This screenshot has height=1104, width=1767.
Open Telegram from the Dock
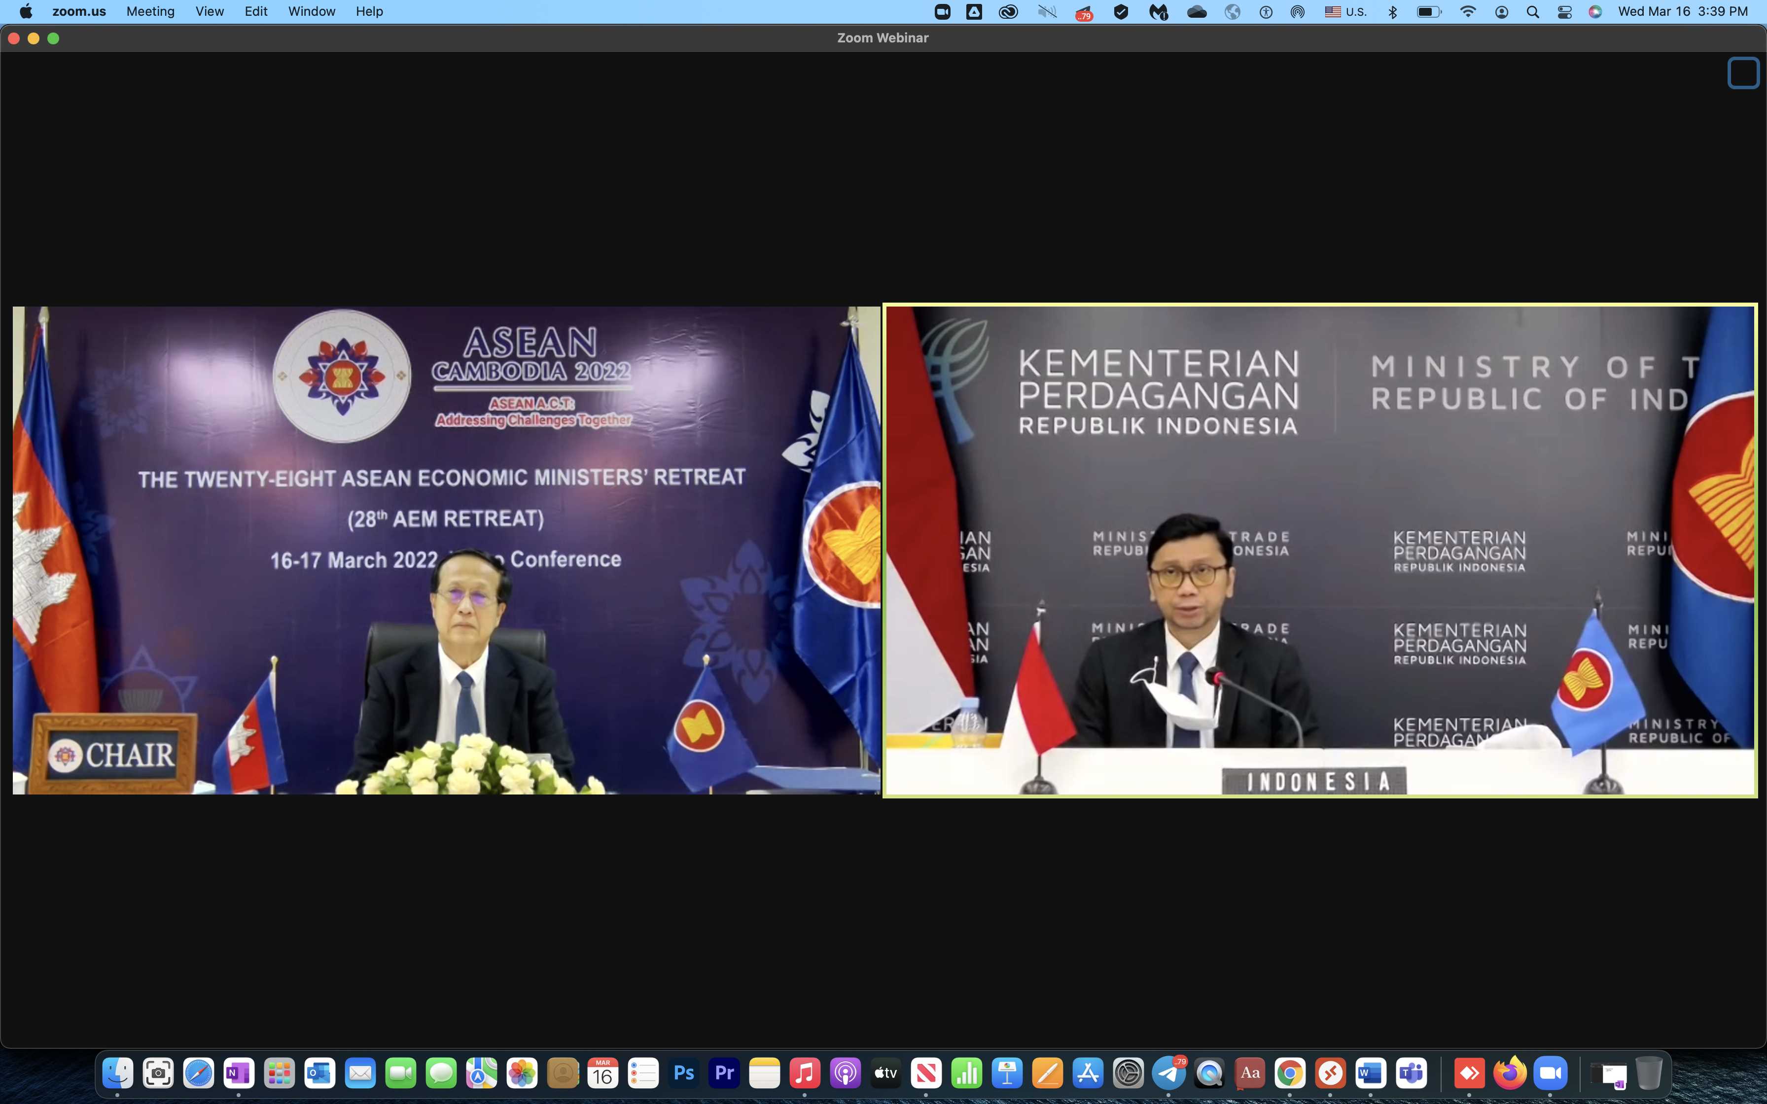pyautogui.click(x=1169, y=1072)
